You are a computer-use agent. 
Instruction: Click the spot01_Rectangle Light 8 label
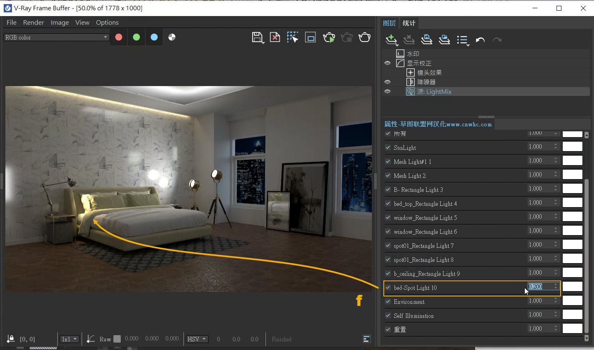click(x=423, y=259)
